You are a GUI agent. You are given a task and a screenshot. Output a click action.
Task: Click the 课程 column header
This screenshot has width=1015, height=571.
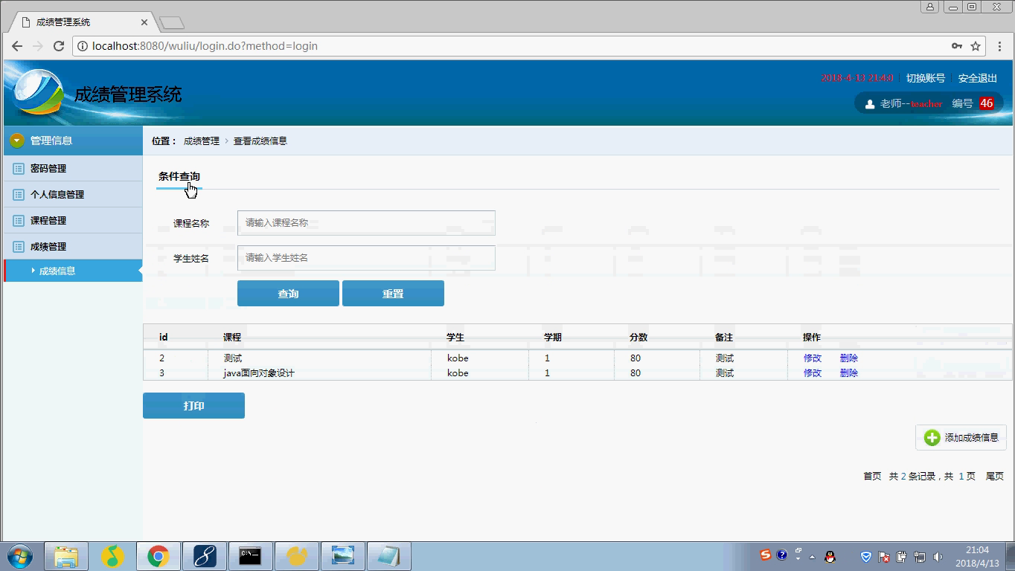(232, 338)
